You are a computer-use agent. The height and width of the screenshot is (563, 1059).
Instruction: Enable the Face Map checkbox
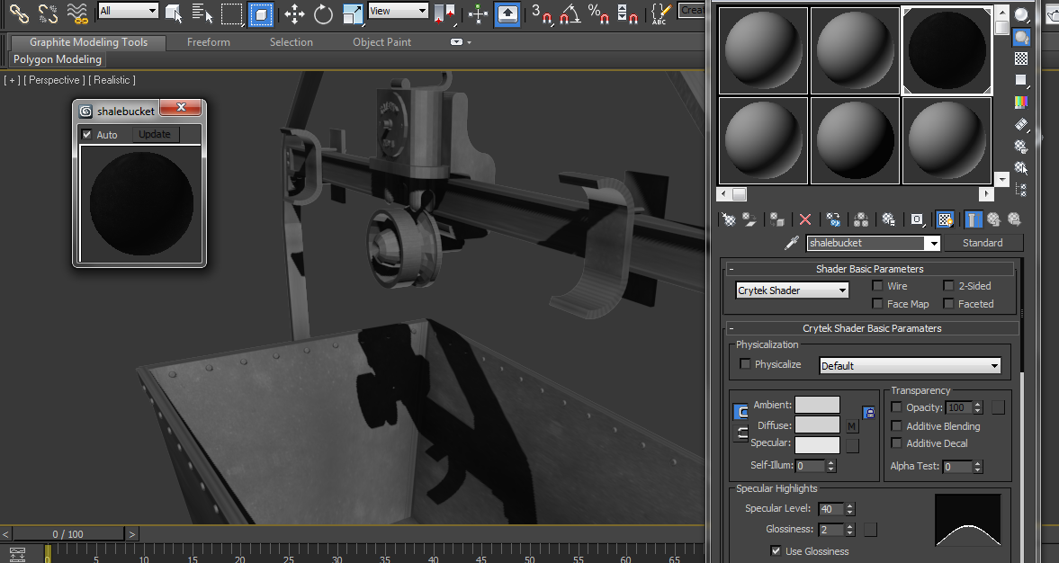(x=877, y=304)
